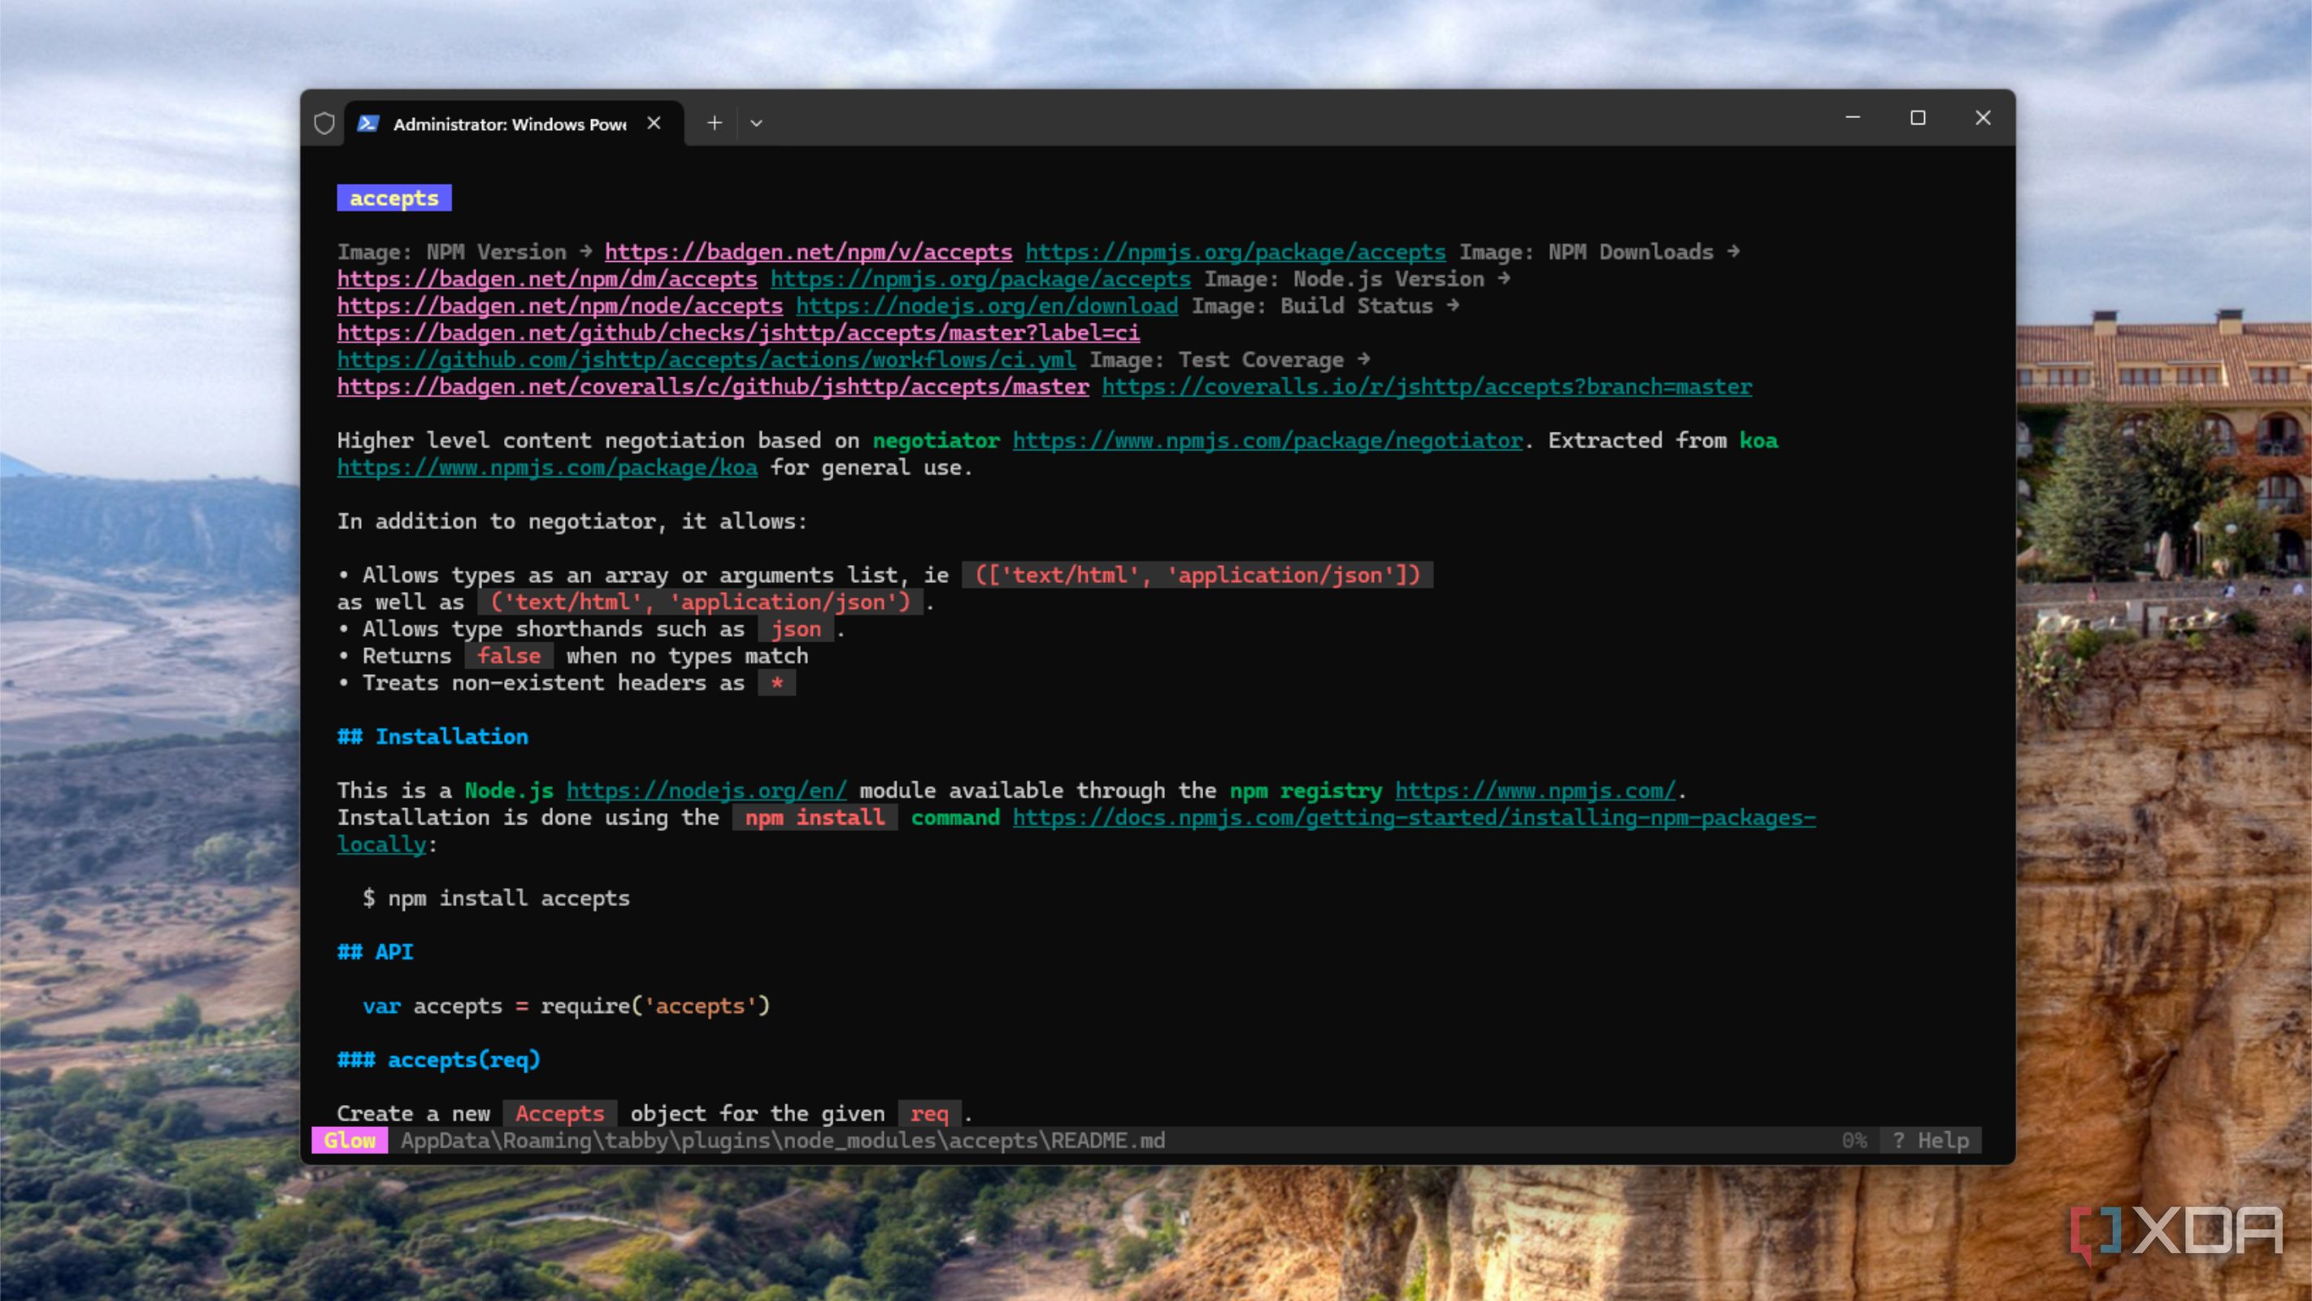
Task: Close the terminal window
Action: [x=1984, y=118]
